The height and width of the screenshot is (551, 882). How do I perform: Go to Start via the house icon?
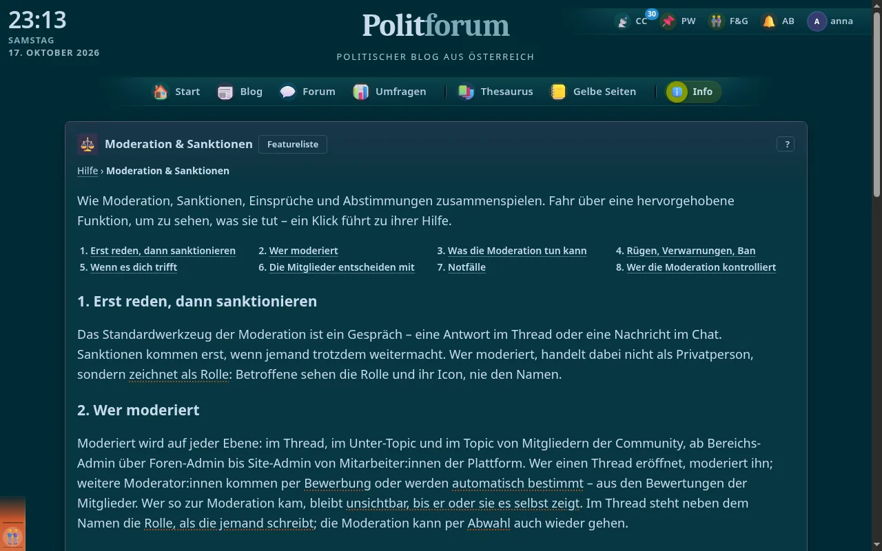coord(161,92)
